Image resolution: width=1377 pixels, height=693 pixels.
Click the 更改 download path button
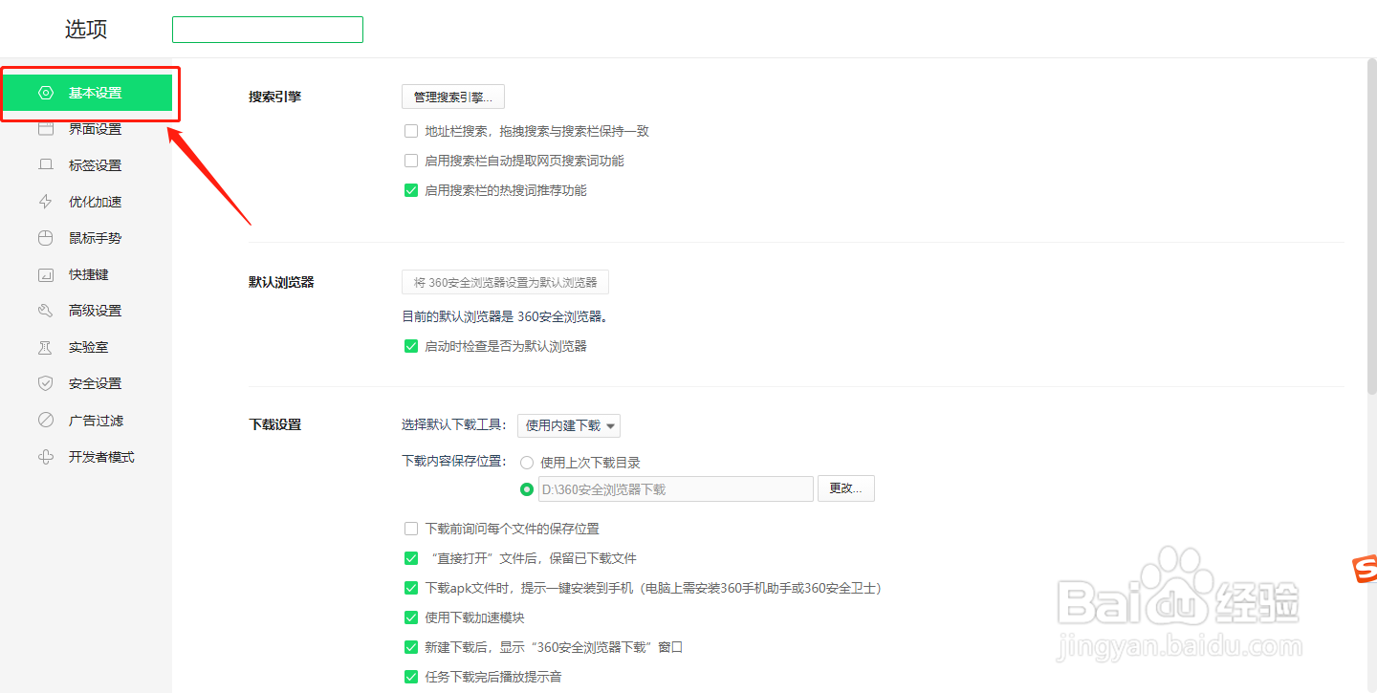click(846, 488)
